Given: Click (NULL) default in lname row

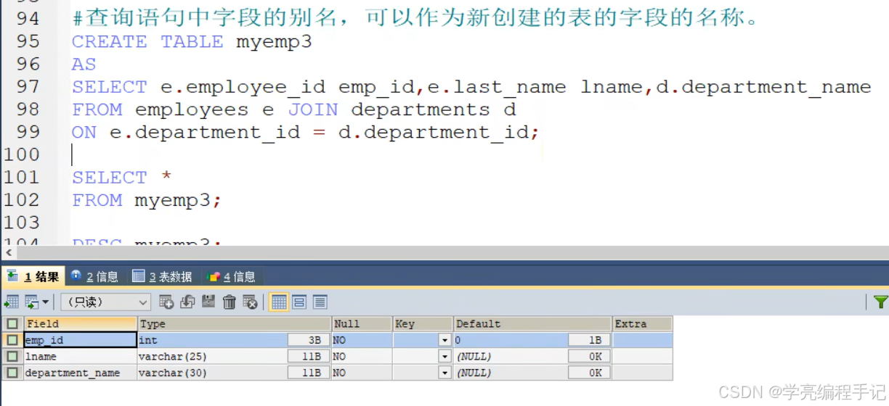Looking at the screenshot, I should point(511,357).
